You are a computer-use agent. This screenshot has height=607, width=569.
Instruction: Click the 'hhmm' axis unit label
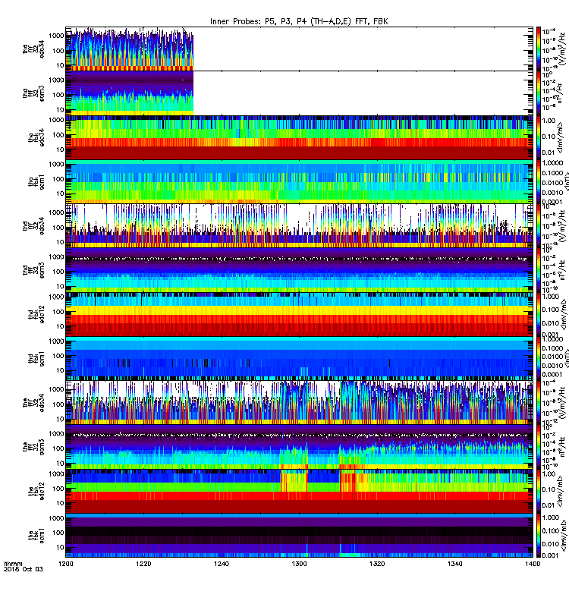(x=13, y=564)
